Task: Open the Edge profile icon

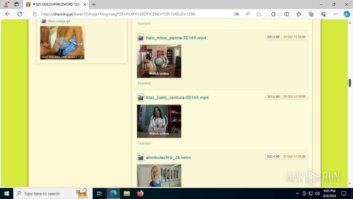Action: coord(6,4)
